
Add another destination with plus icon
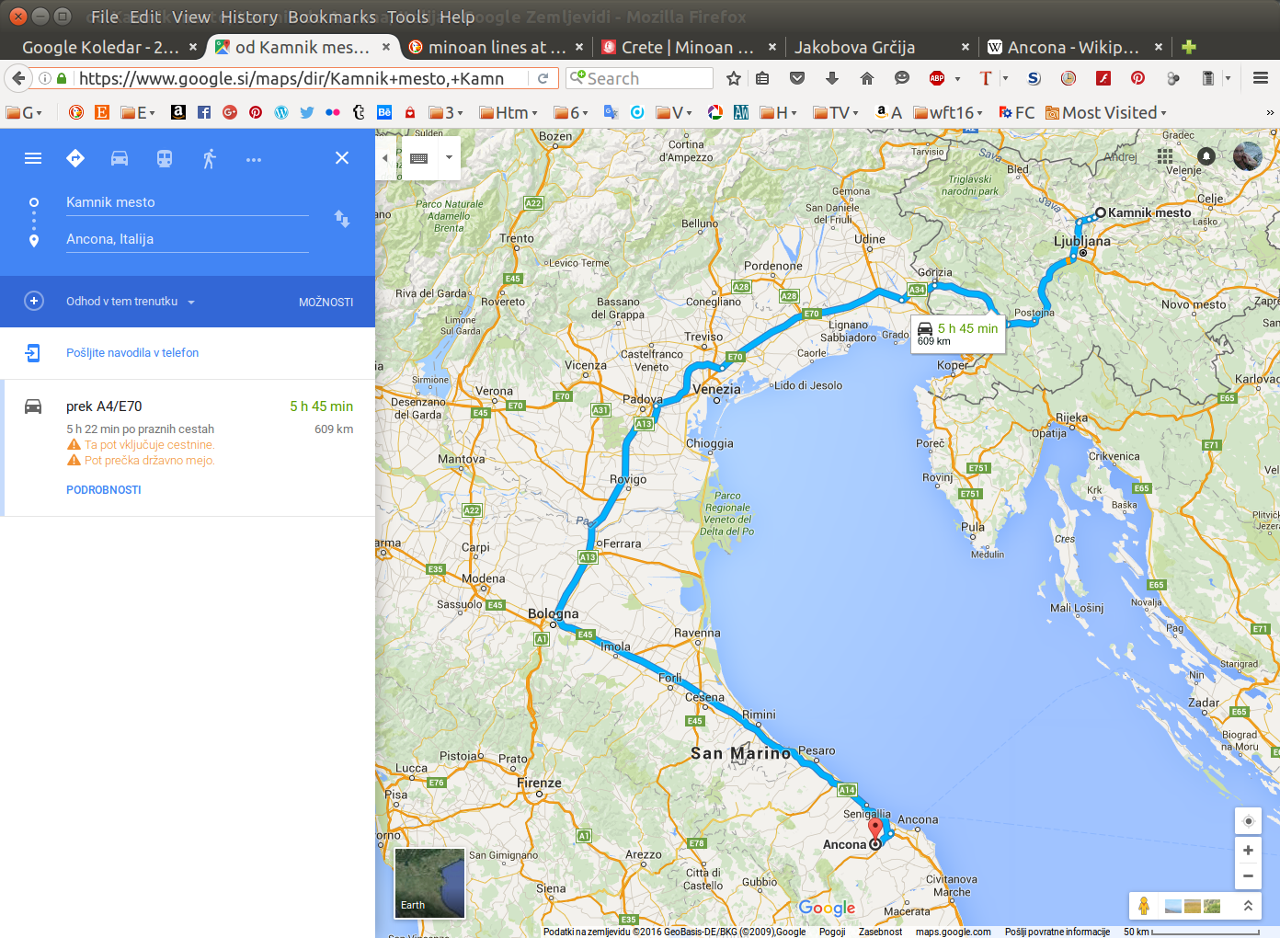(x=34, y=301)
